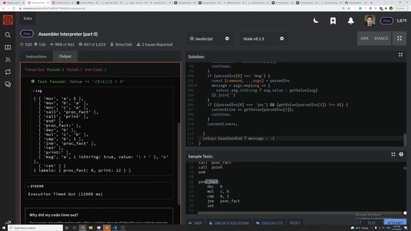Enable VIM editor mode

[364, 38]
